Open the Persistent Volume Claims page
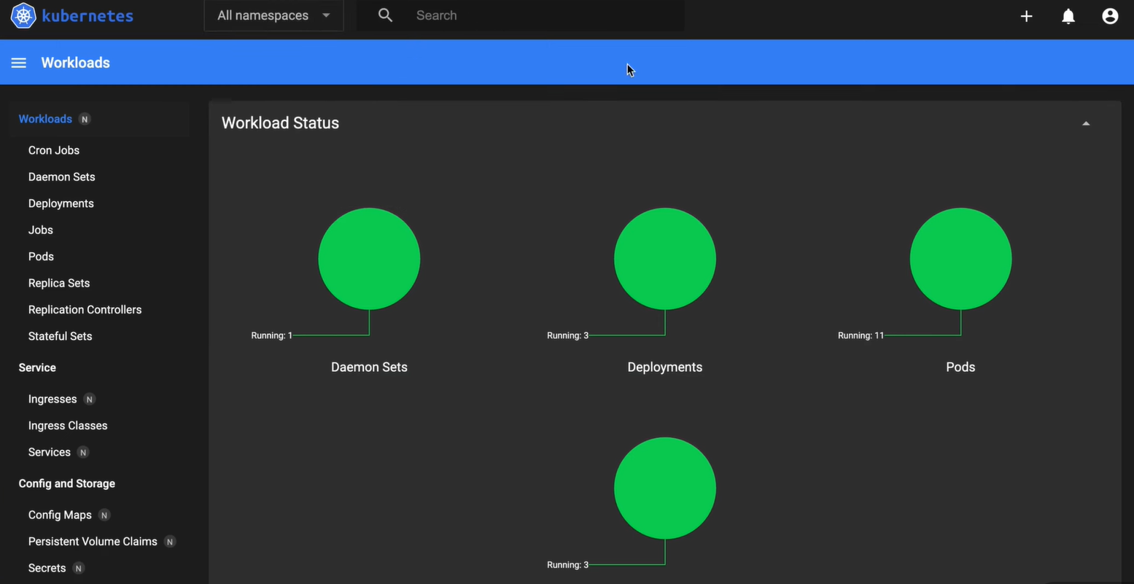 click(93, 542)
